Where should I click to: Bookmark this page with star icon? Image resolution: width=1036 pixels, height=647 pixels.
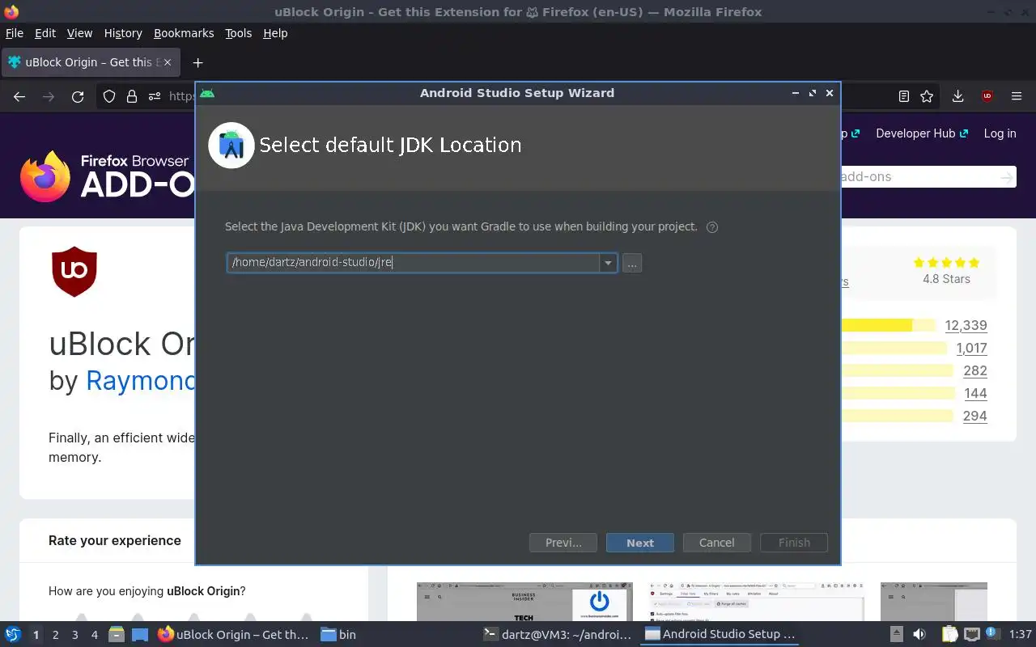point(928,96)
